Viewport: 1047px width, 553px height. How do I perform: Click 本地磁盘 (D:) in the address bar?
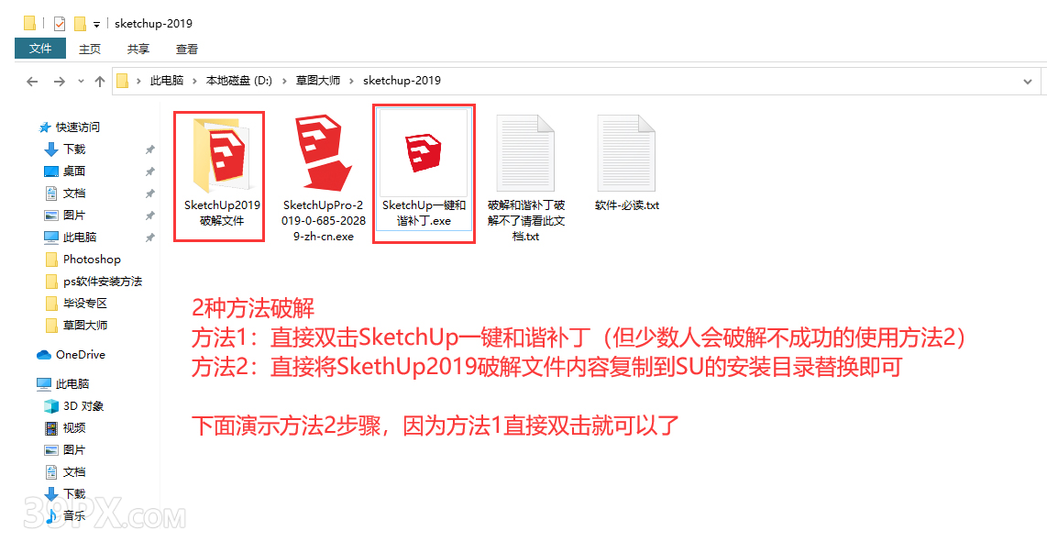point(239,81)
